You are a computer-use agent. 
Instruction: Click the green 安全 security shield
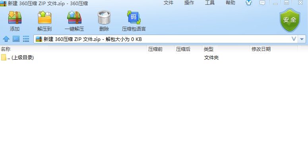coord(290,20)
